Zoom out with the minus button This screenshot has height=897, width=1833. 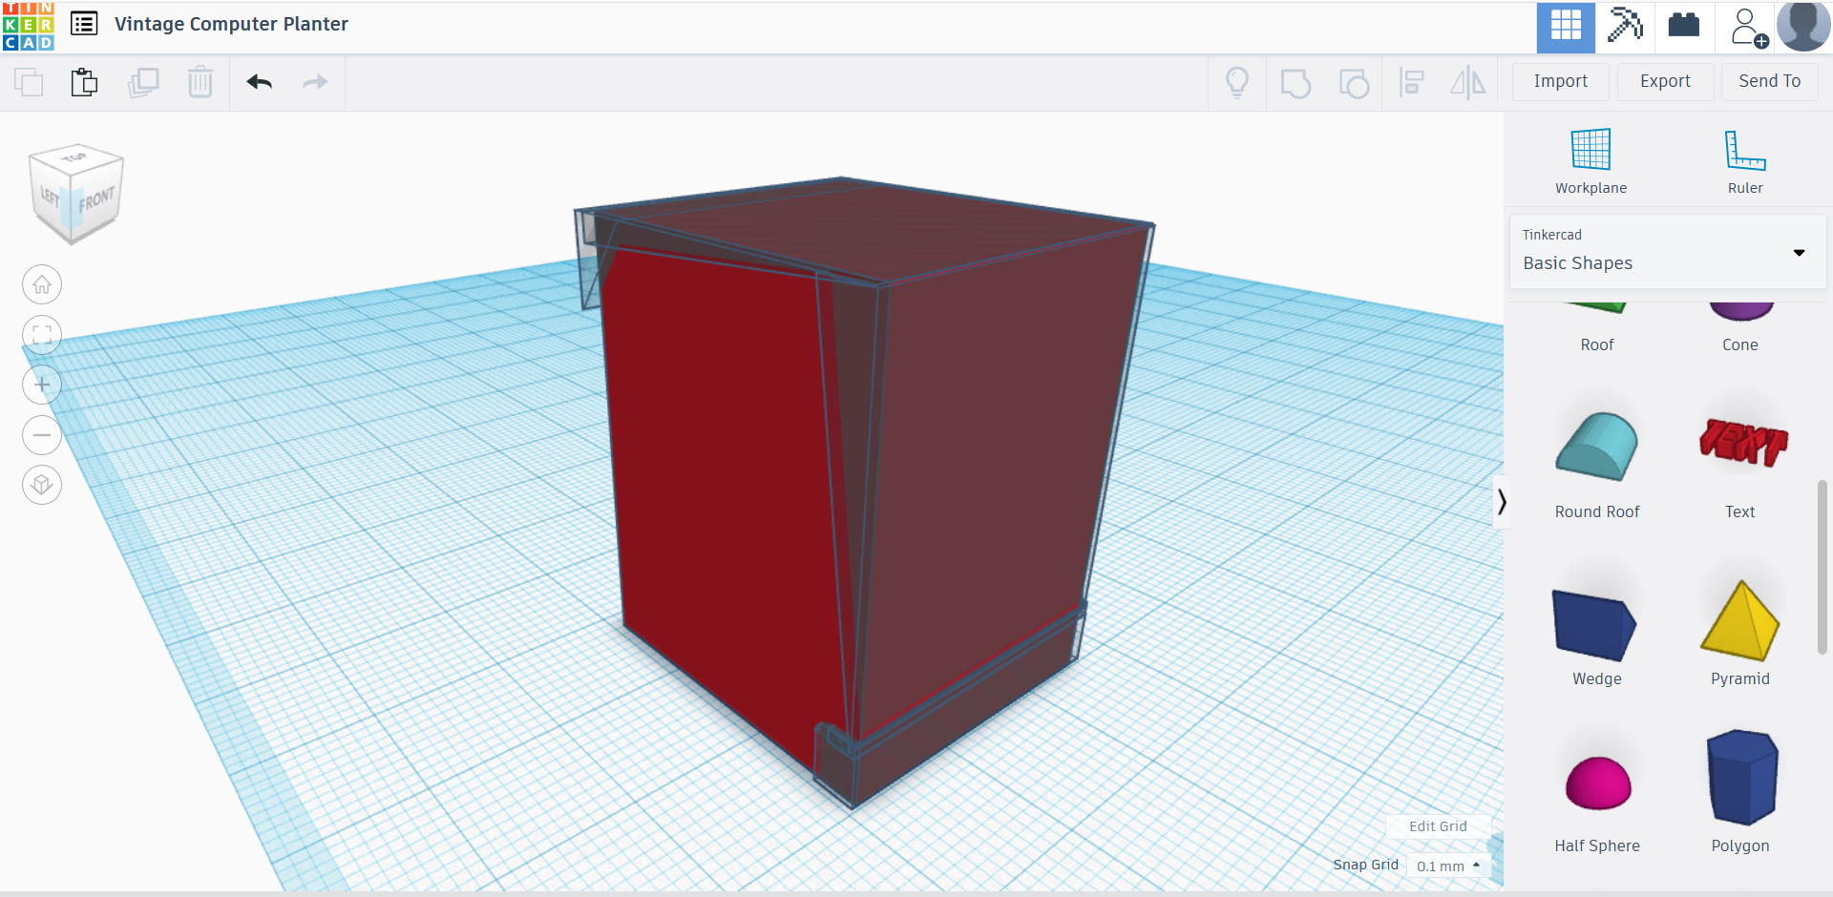click(42, 435)
